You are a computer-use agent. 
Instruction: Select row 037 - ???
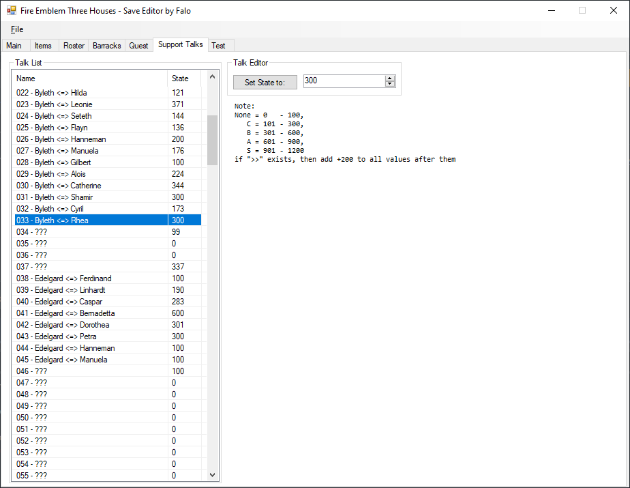pyautogui.click(x=108, y=267)
